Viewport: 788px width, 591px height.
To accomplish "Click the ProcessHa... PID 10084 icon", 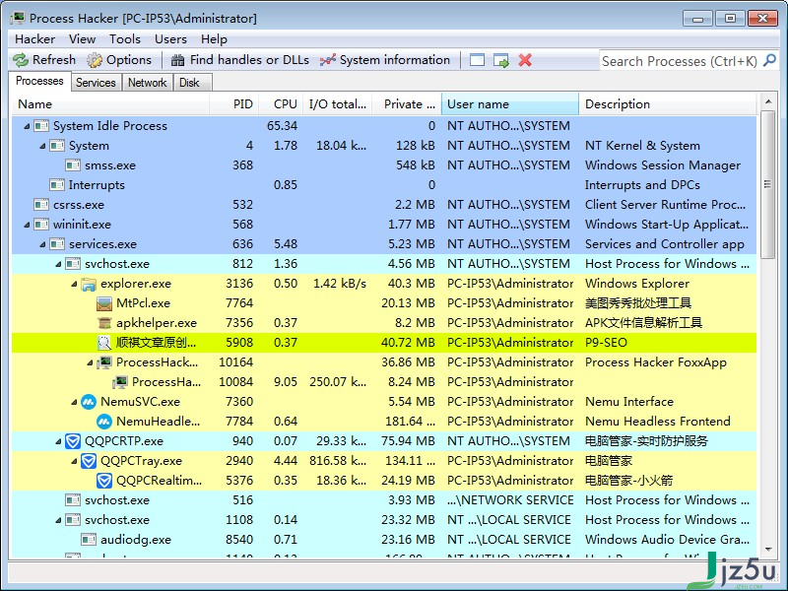I will [x=120, y=382].
